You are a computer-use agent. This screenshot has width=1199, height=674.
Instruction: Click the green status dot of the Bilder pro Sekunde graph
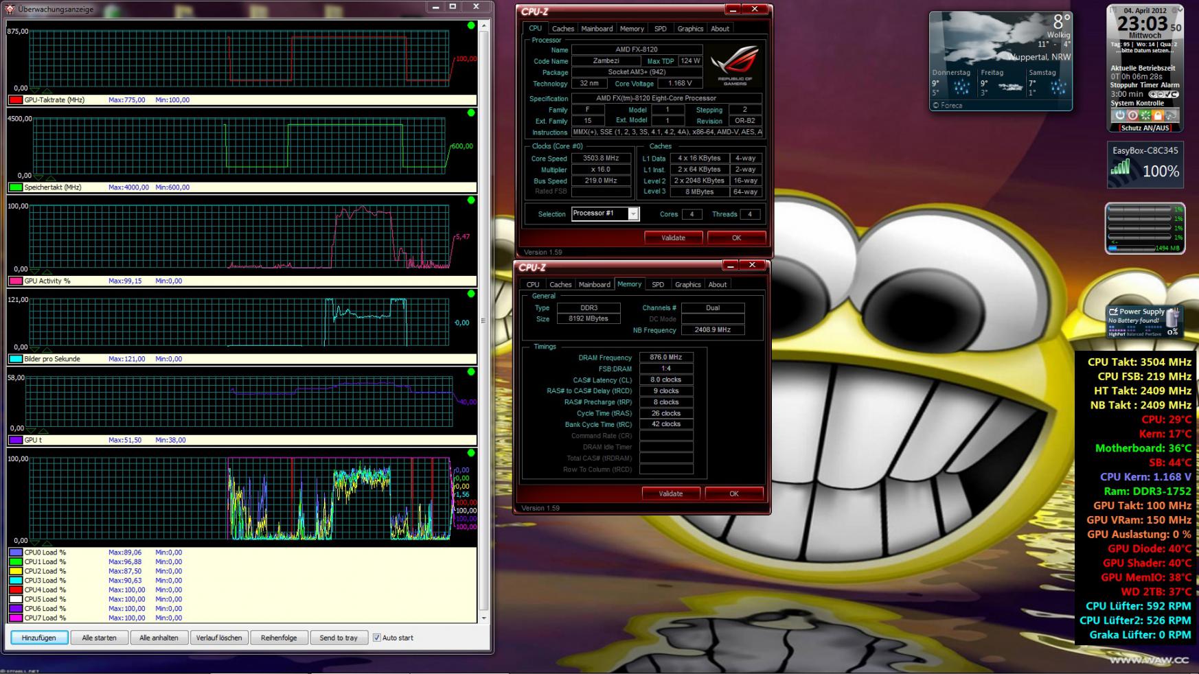(x=471, y=294)
